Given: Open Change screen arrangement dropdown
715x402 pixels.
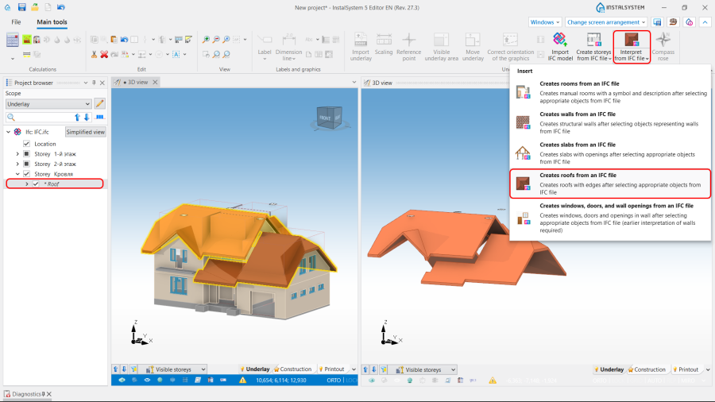Looking at the screenshot, I should (x=606, y=22).
